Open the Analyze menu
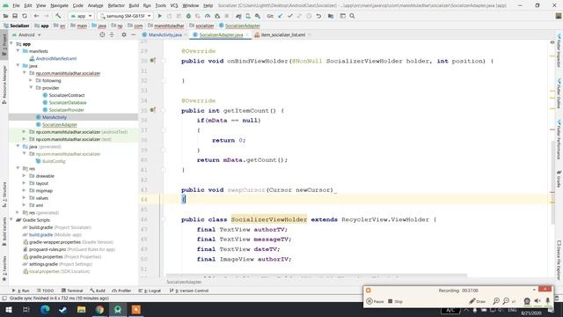Viewport: 563px width, 317px height. pyautogui.click(x=95, y=5)
